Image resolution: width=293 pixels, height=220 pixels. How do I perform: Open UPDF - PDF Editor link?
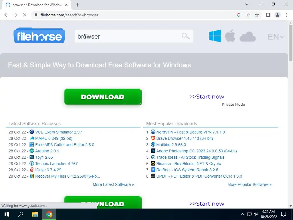(x=199, y=176)
